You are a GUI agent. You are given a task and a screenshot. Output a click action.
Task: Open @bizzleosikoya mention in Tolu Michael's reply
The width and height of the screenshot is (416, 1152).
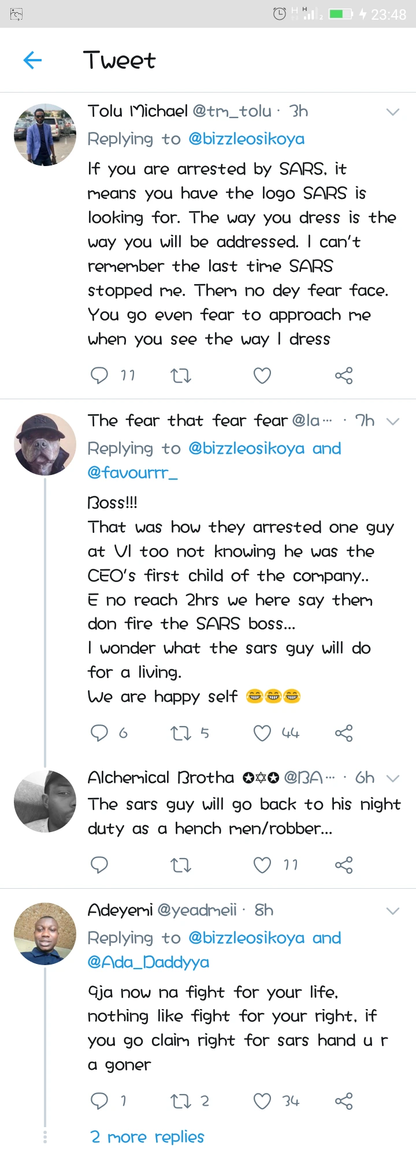coord(246,139)
